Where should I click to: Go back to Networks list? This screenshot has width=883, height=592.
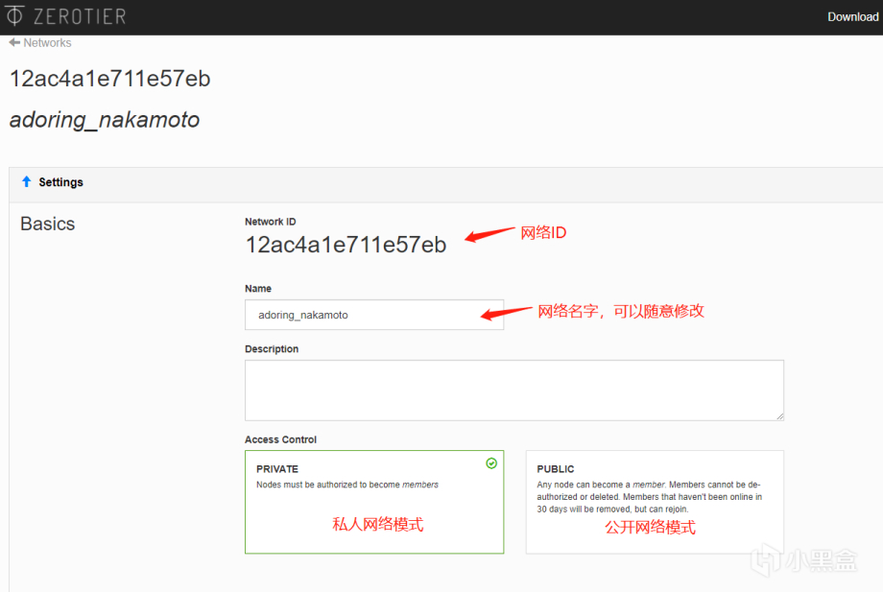40,43
